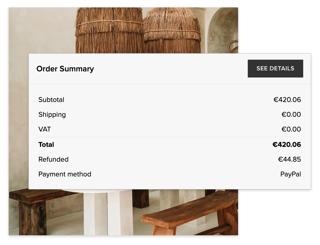Image resolution: width=320 pixels, height=245 pixels.
Task: Click the Shipping cost €0.00 value
Action: click(291, 114)
